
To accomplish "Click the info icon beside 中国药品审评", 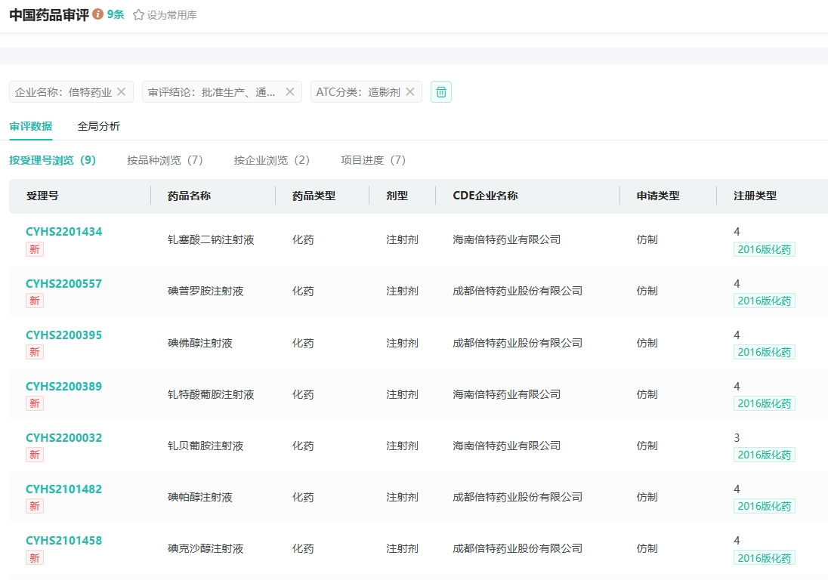I will click(97, 14).
